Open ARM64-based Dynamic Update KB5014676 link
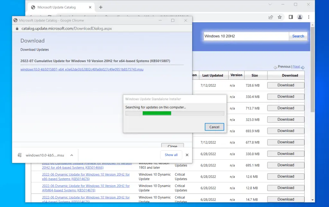This screenshot has width=329, height=207. point(85,188)
